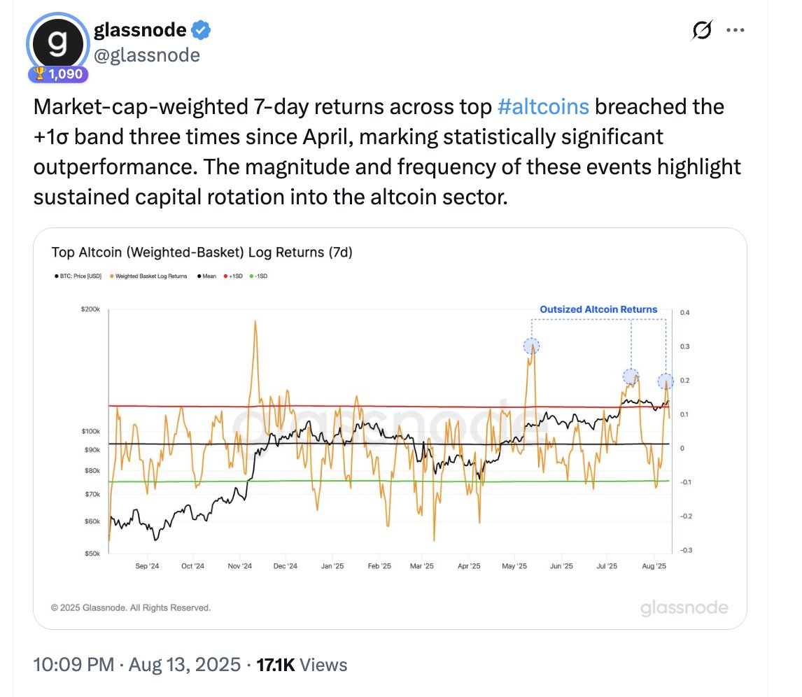Open the three-dot more menu
This screenshot has height=697, width=802.
pyautogui.click(x=735, y=30)
